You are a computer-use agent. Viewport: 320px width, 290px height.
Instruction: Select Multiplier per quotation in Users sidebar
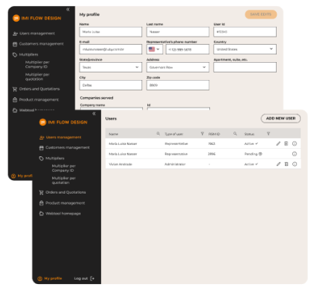[x=64, y=180]
